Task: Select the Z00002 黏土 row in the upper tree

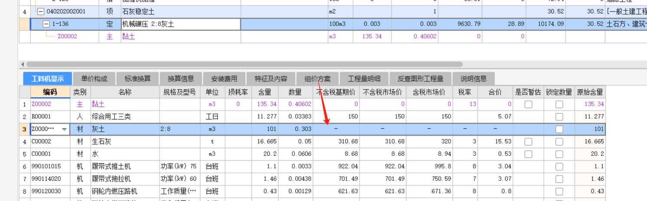Action: [x=334, y=36]
